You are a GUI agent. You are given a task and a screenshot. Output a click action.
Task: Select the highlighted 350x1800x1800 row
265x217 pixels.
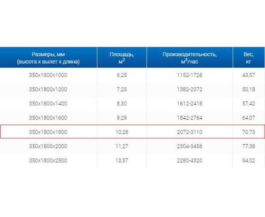click(132, 132)
